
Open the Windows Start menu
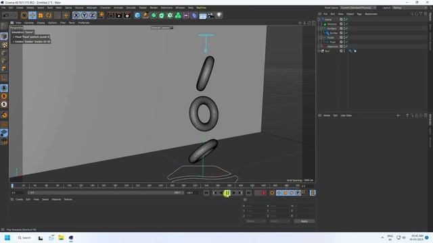pyautogui.click(x=7, y=238)
